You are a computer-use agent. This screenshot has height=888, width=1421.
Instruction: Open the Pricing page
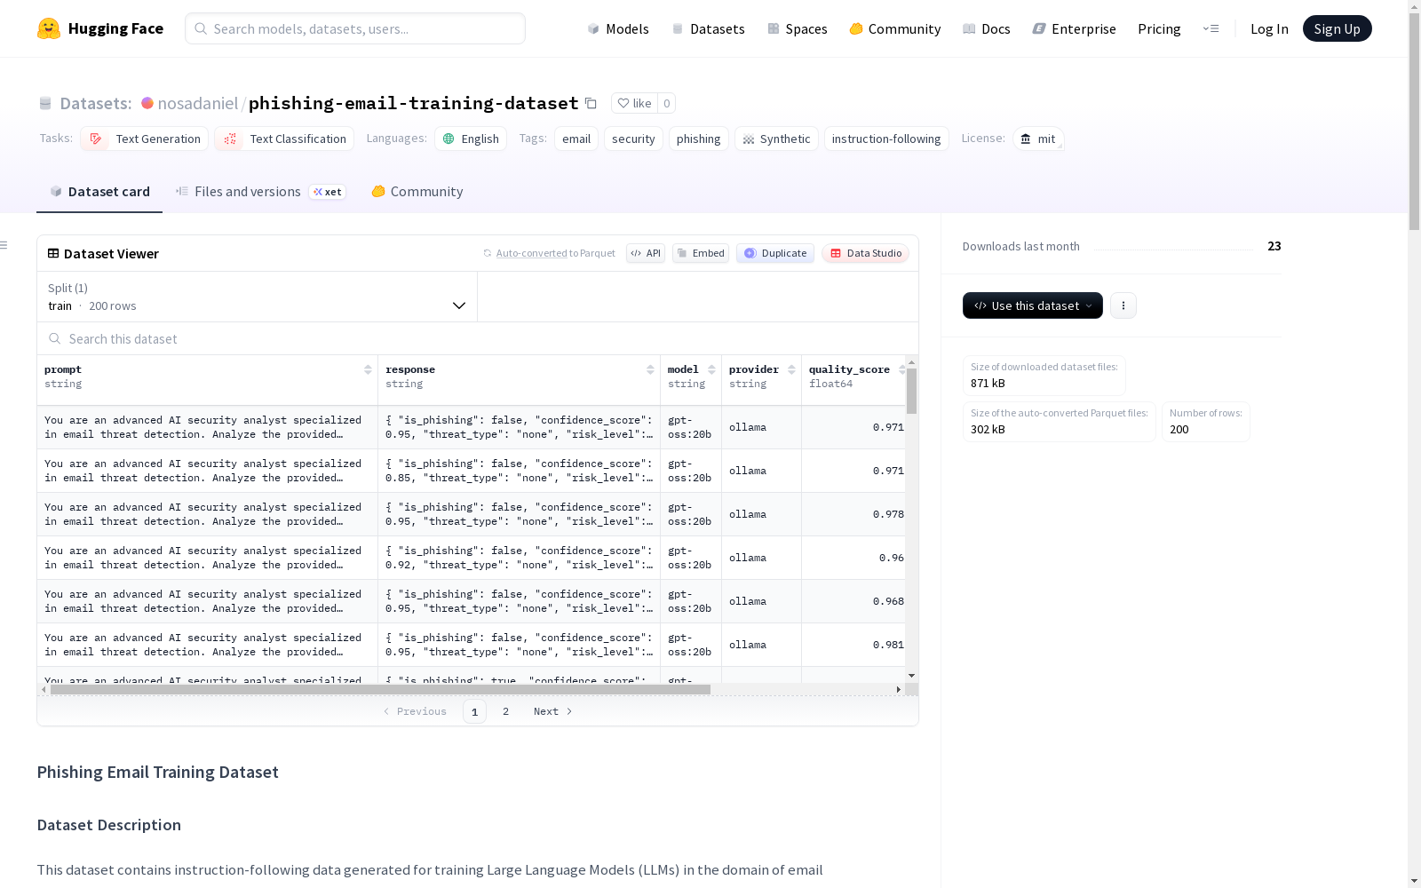(x=1159, y=28)
